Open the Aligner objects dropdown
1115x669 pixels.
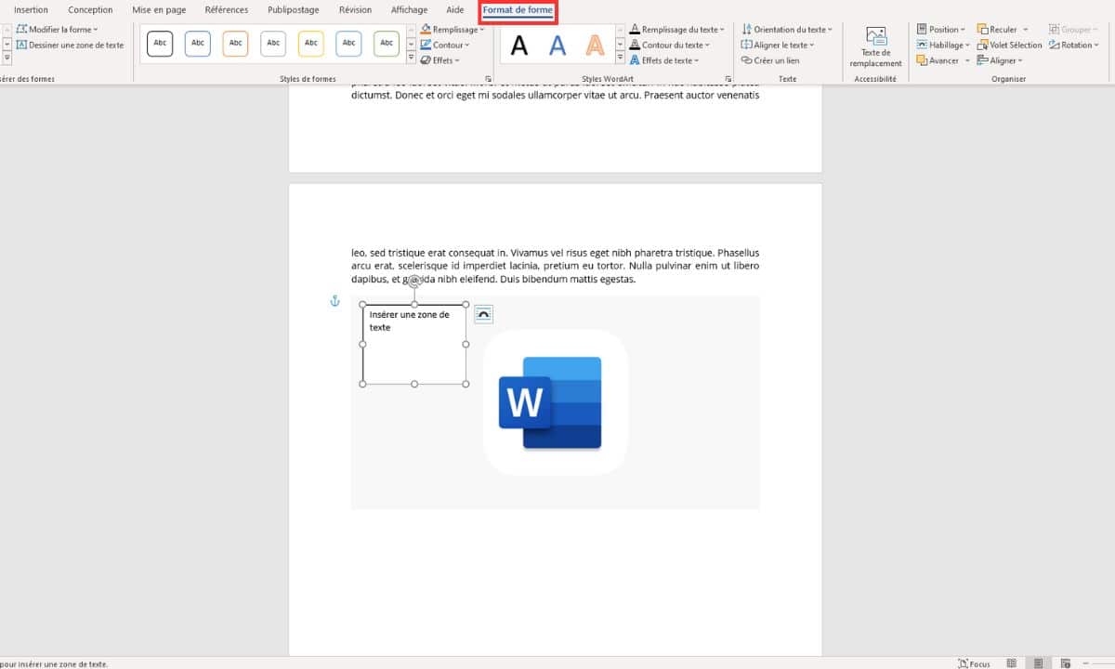(999, 60)
